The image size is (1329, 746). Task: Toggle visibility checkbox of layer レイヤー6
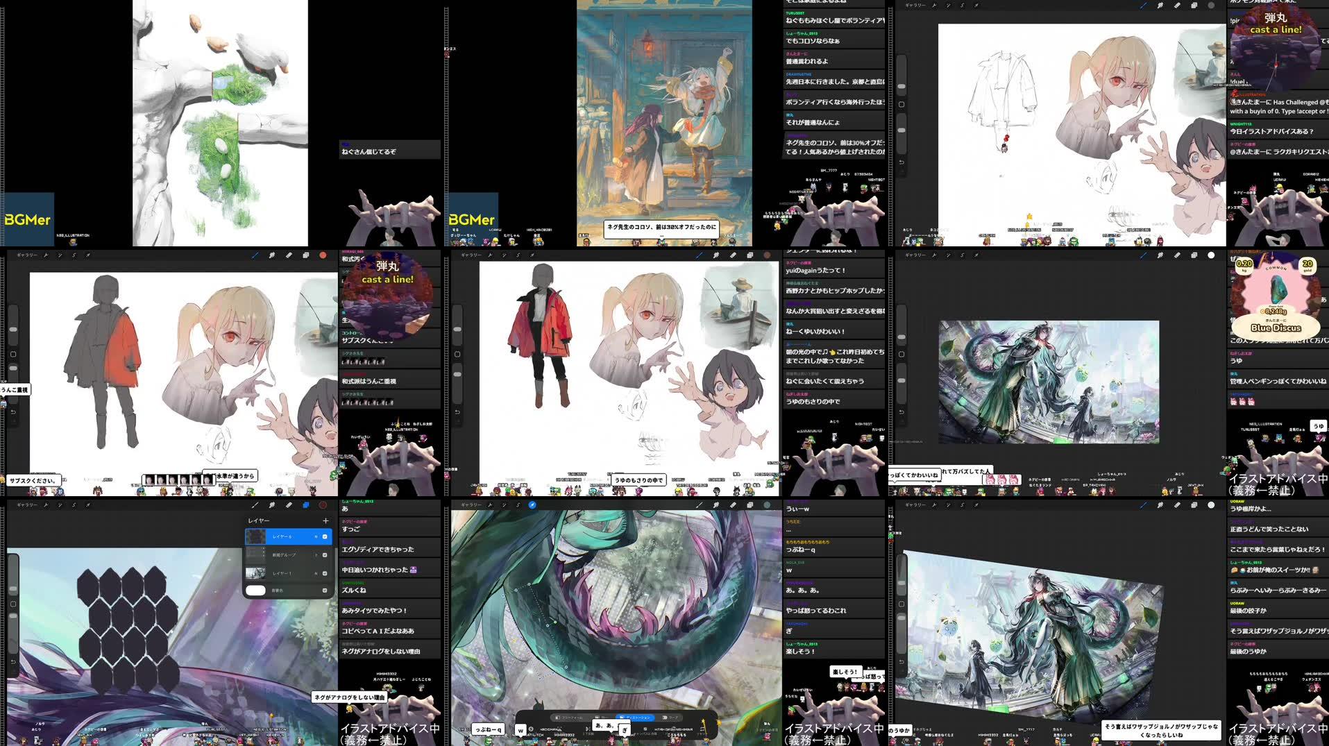pyautogui.click(x=325, y=536)
